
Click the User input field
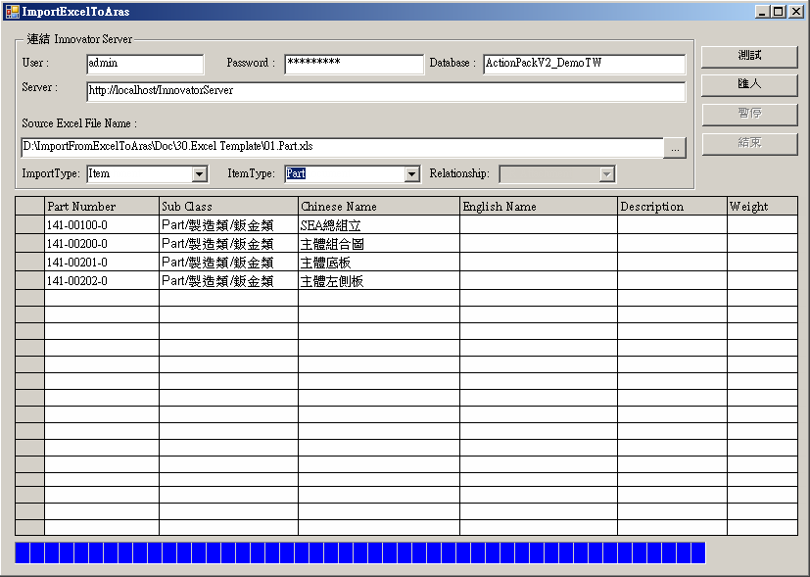(144, 64)
